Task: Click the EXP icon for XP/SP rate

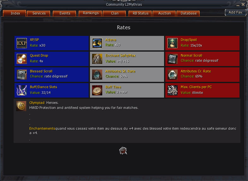Action: [x=22, y=43]
